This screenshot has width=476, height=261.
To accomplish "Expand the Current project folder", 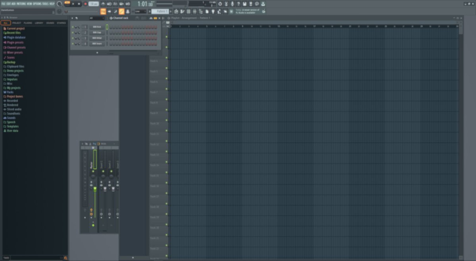I will [14, 29].
